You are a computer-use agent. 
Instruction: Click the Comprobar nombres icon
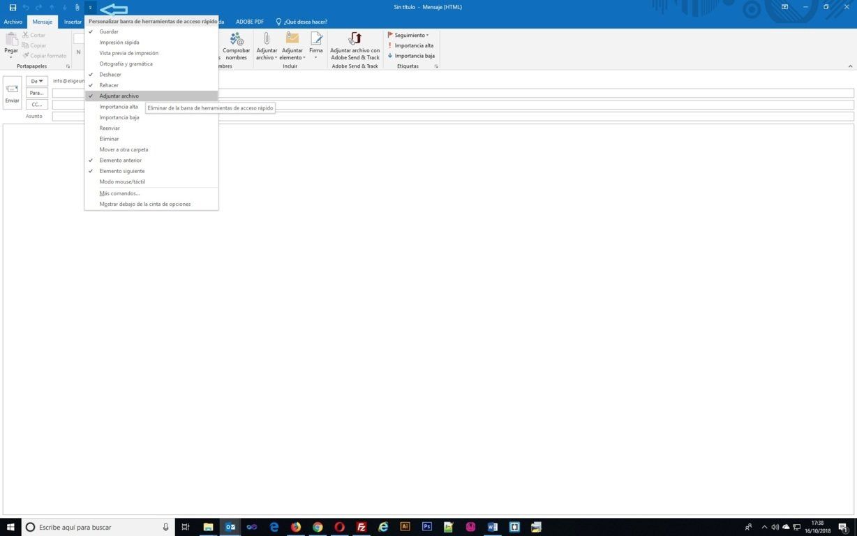(236, 45)
